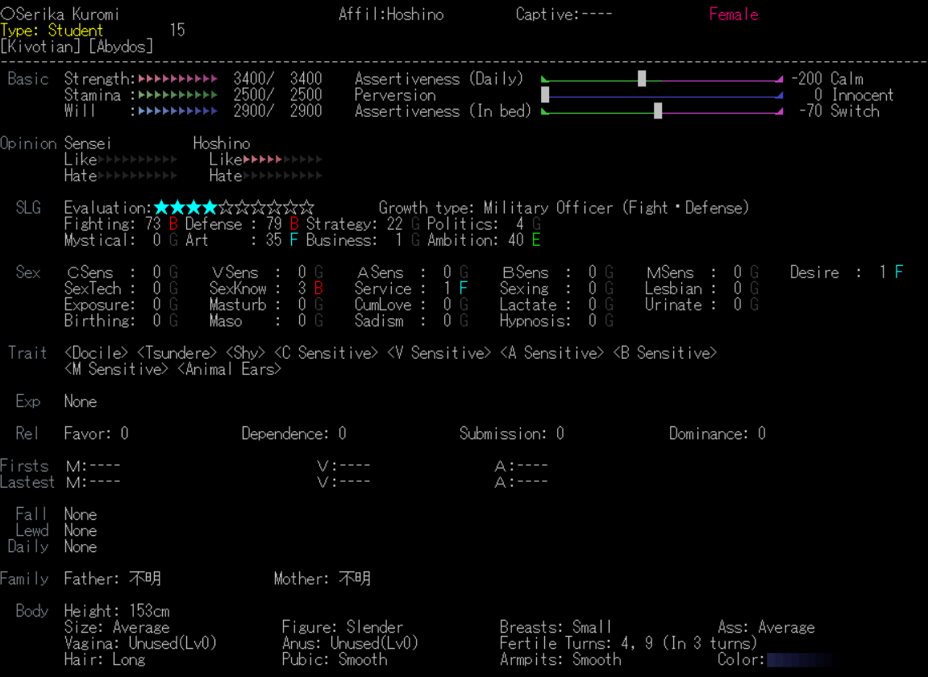
Task: Click the Favor: 0 value
Action: pyautogui.click(x=96, y=434)
